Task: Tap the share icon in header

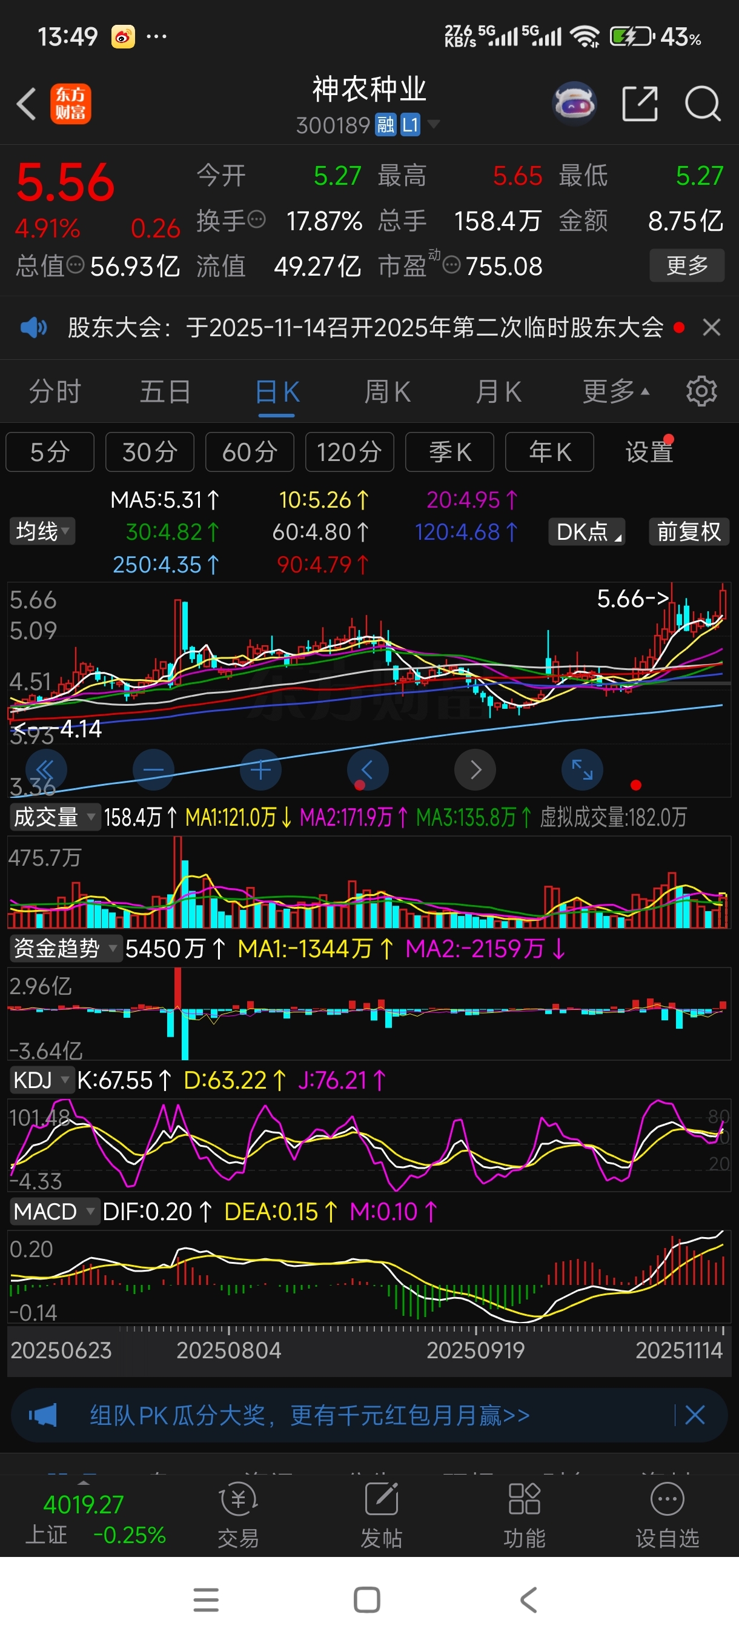Action: point(640,104)
